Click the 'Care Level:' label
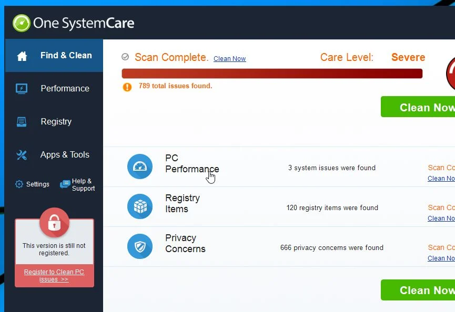 [x=347, y=57]
